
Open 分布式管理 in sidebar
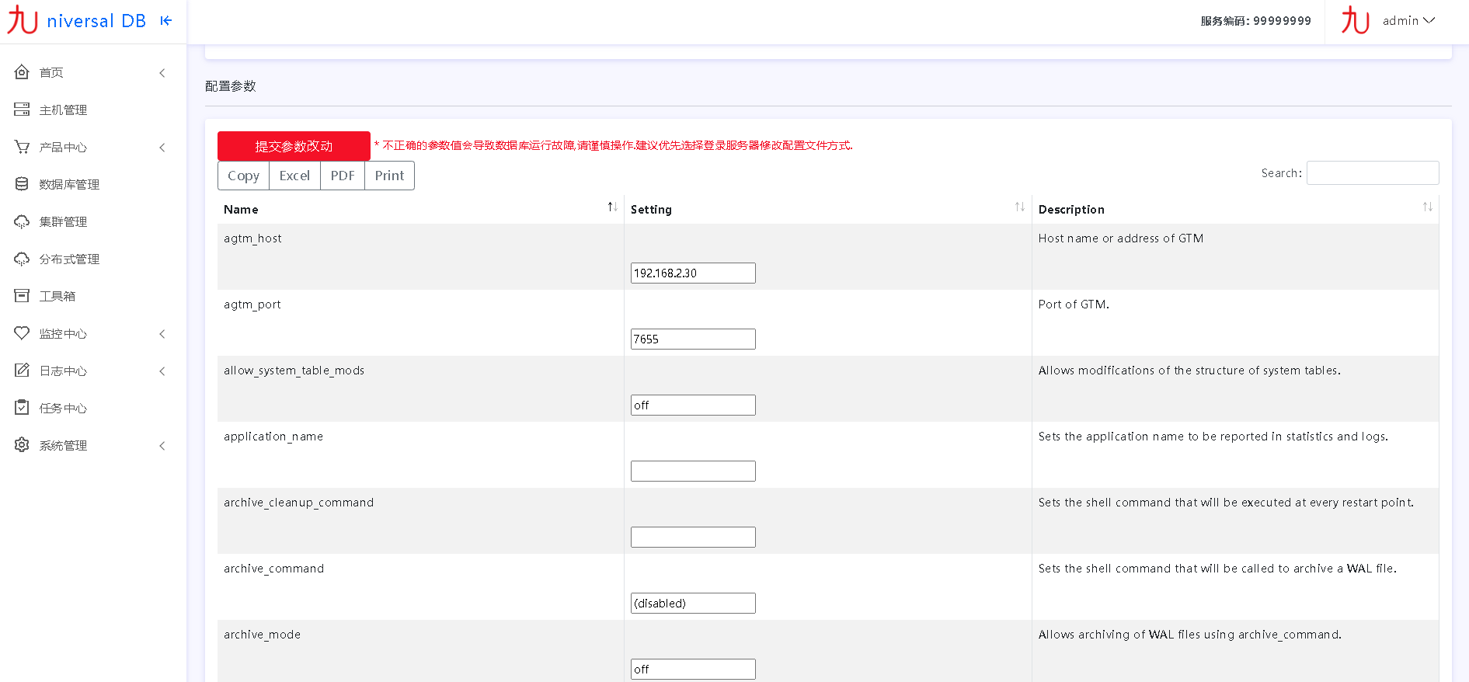[69, 259]
